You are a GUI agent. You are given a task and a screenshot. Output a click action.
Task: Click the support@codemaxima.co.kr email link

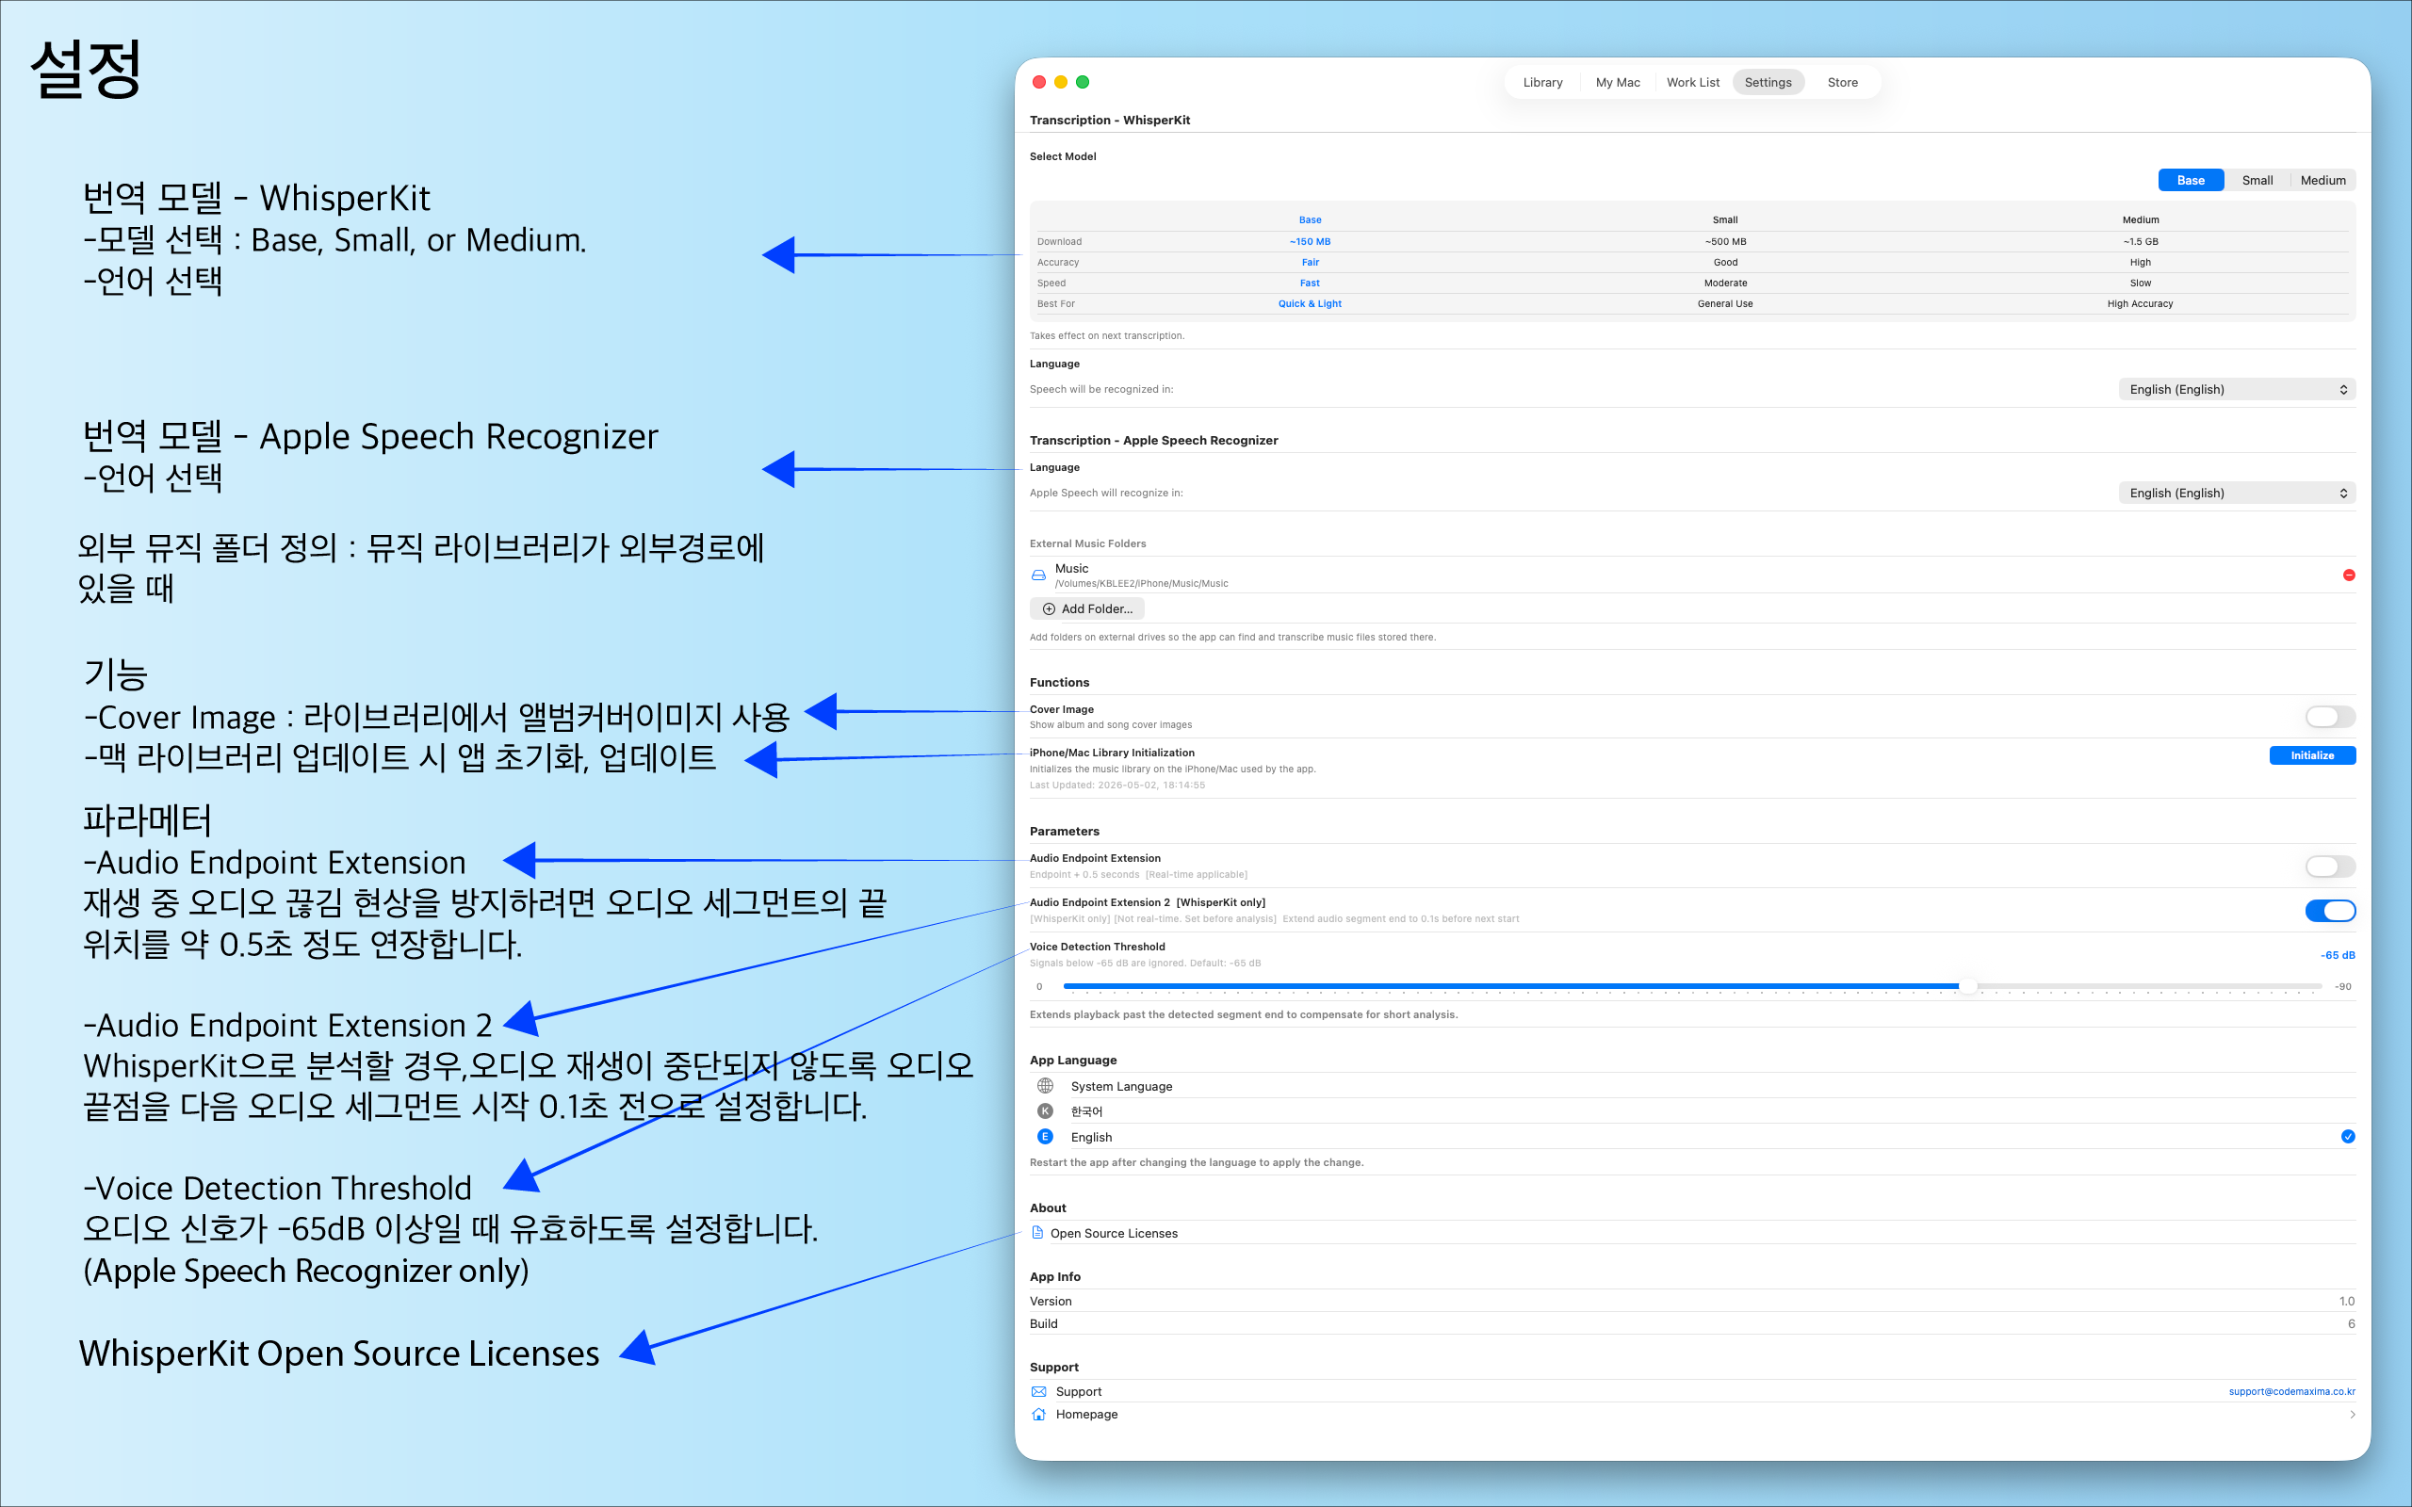2291,1391
